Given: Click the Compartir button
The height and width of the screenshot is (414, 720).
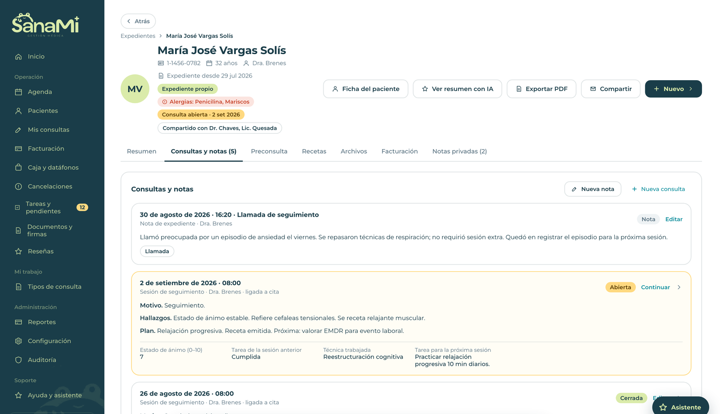Looking at the screenshot, I should click(611, 89).
